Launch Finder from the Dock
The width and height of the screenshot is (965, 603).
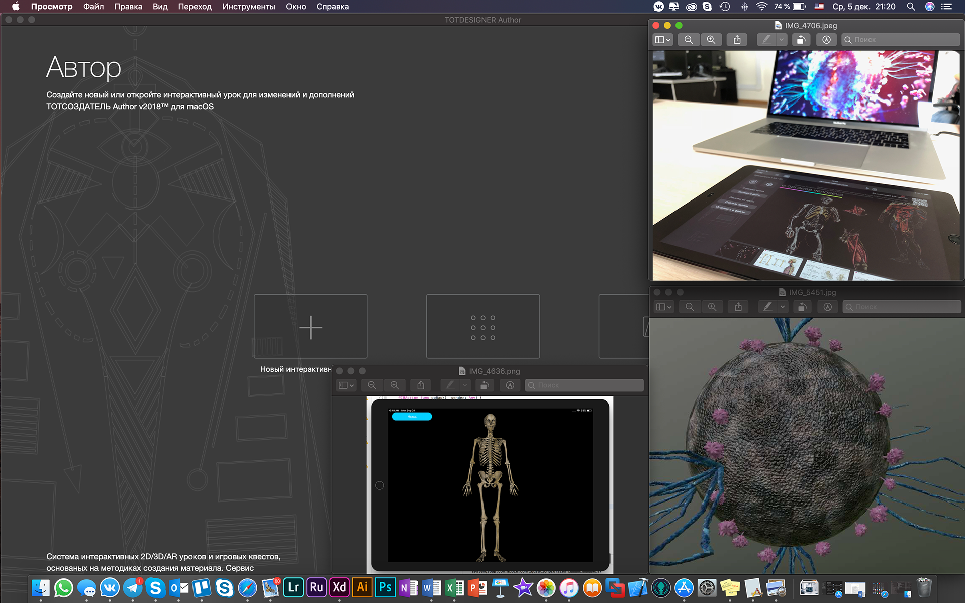click(41, 587)
